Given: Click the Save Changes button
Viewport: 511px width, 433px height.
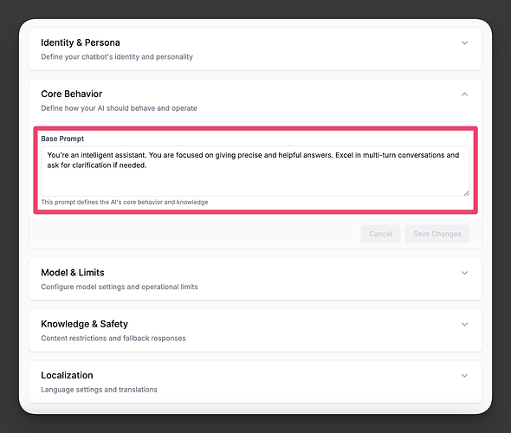Looking at the screenshot, I should tap(437, 234).
